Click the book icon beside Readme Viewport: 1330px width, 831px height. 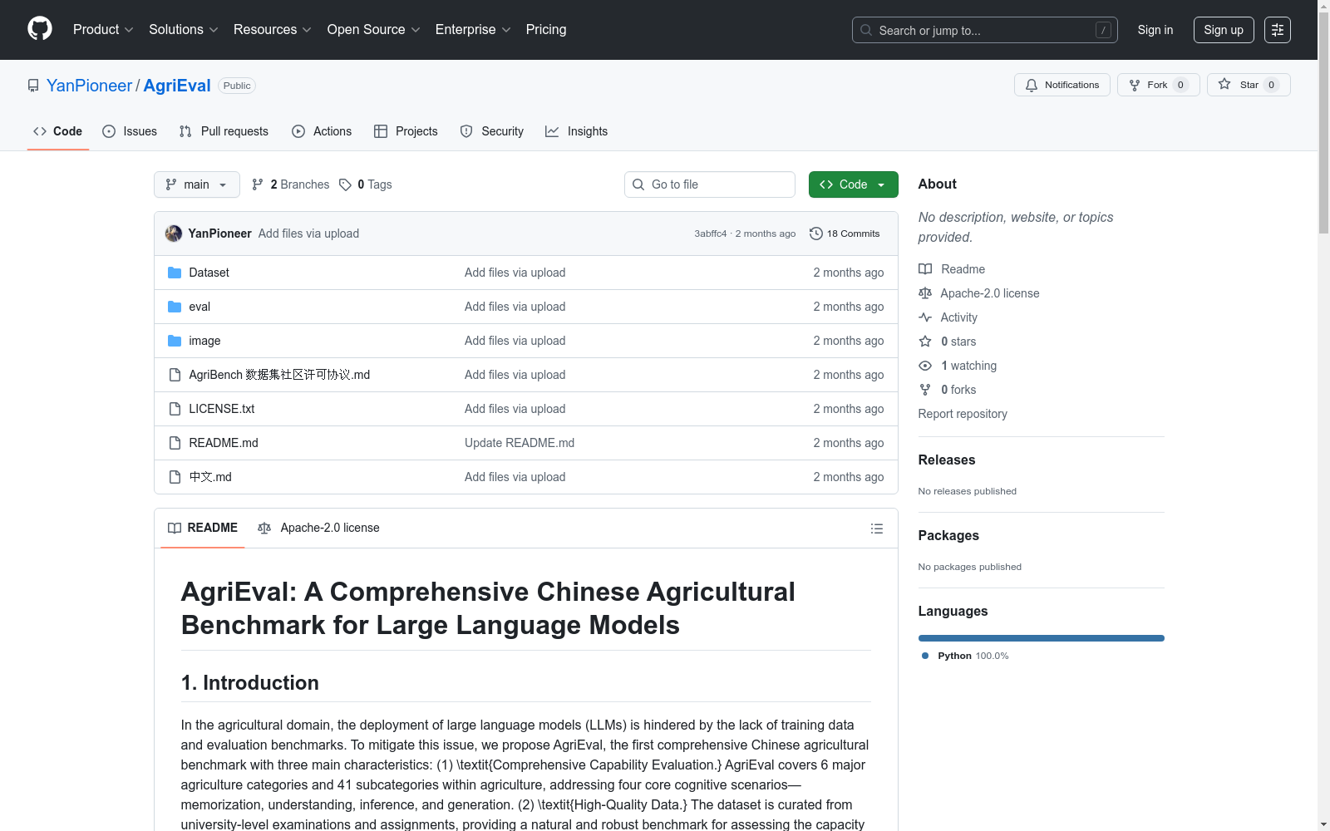click(x=925, y=269)
